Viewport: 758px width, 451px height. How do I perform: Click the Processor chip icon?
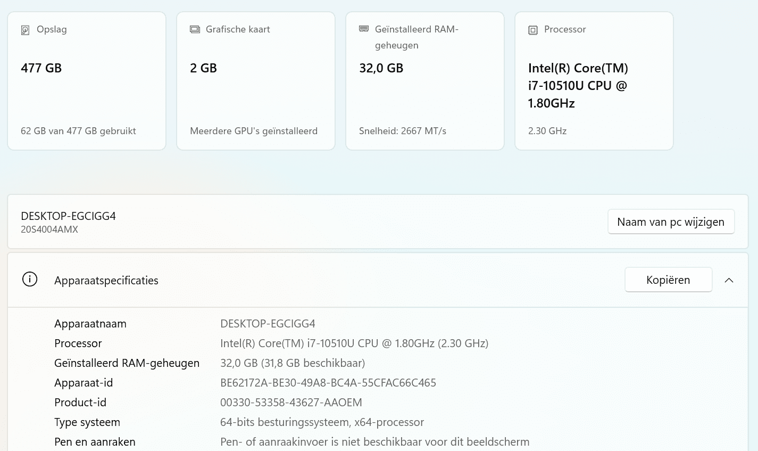tap(533, 30)
